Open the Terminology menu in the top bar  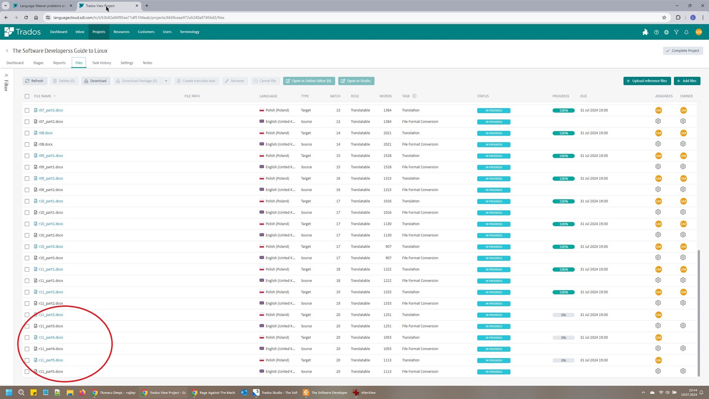[189, 32]
